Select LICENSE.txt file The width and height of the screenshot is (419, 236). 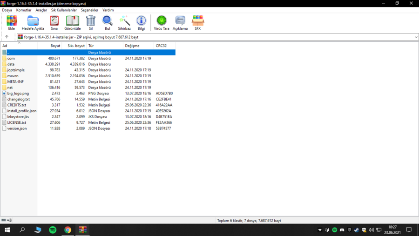[x=17, y=123]
